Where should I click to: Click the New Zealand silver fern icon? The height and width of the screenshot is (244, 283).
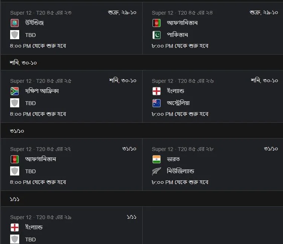coord(157,171)
